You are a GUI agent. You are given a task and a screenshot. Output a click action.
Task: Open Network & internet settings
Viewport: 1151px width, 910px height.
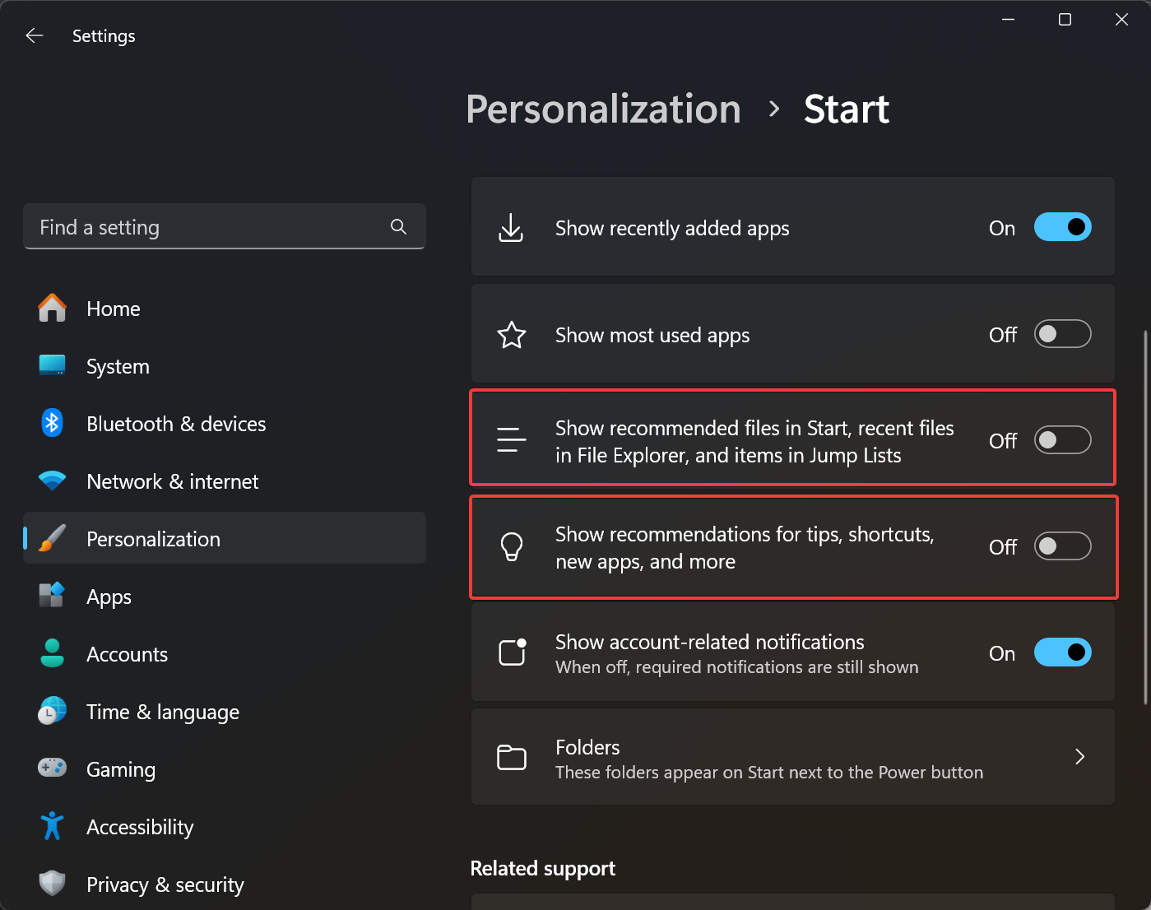click(x=225, y=481)
